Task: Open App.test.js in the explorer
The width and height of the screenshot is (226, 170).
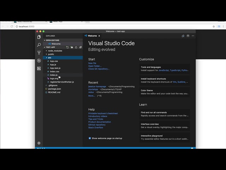Action: click(63, 68)
